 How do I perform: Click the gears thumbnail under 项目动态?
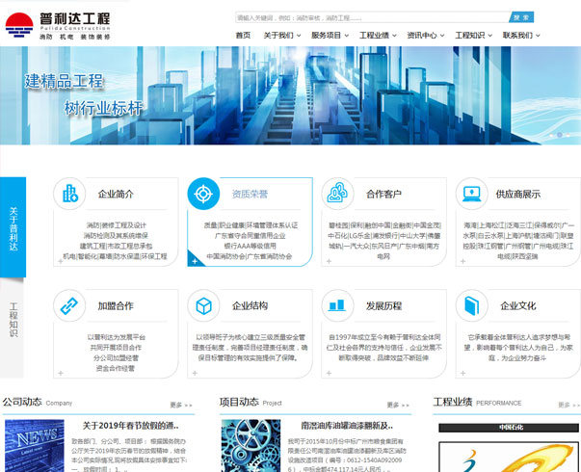pos(251,445)
